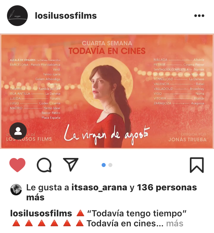Tap the "Todavía tengo tiempo" caption line
Image resolution: width=214 pixels, height=233 pixels.
(x=137, y=213)
